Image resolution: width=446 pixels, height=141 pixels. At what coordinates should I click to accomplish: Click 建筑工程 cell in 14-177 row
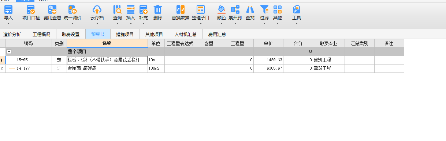(x=329, y=68)
